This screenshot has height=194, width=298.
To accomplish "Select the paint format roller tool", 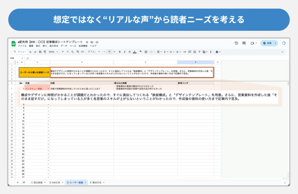I will pos(45,52).
